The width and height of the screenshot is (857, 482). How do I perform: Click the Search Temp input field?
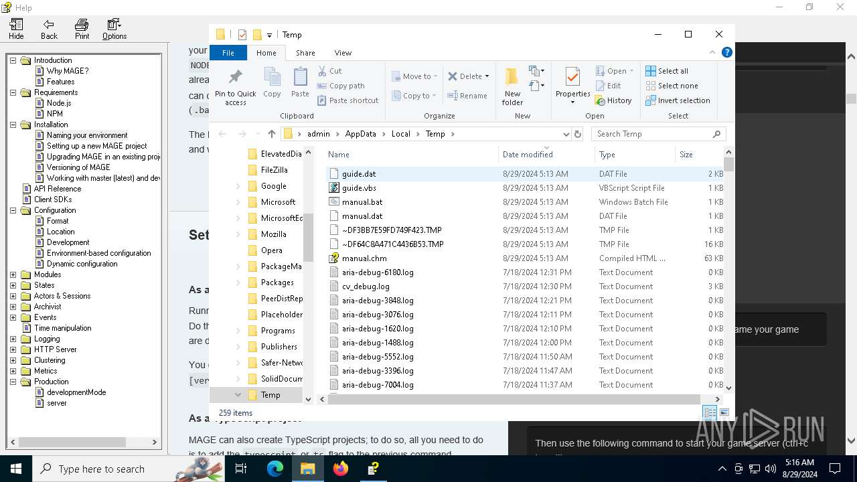click(659, 134)
